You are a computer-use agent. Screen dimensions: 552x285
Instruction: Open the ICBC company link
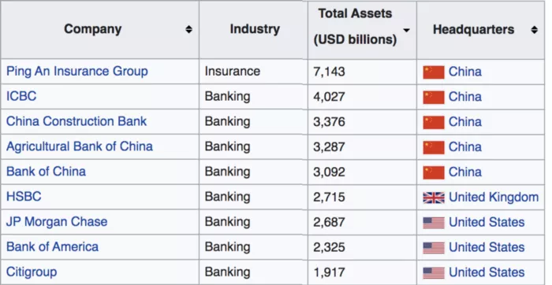point(21,96)
